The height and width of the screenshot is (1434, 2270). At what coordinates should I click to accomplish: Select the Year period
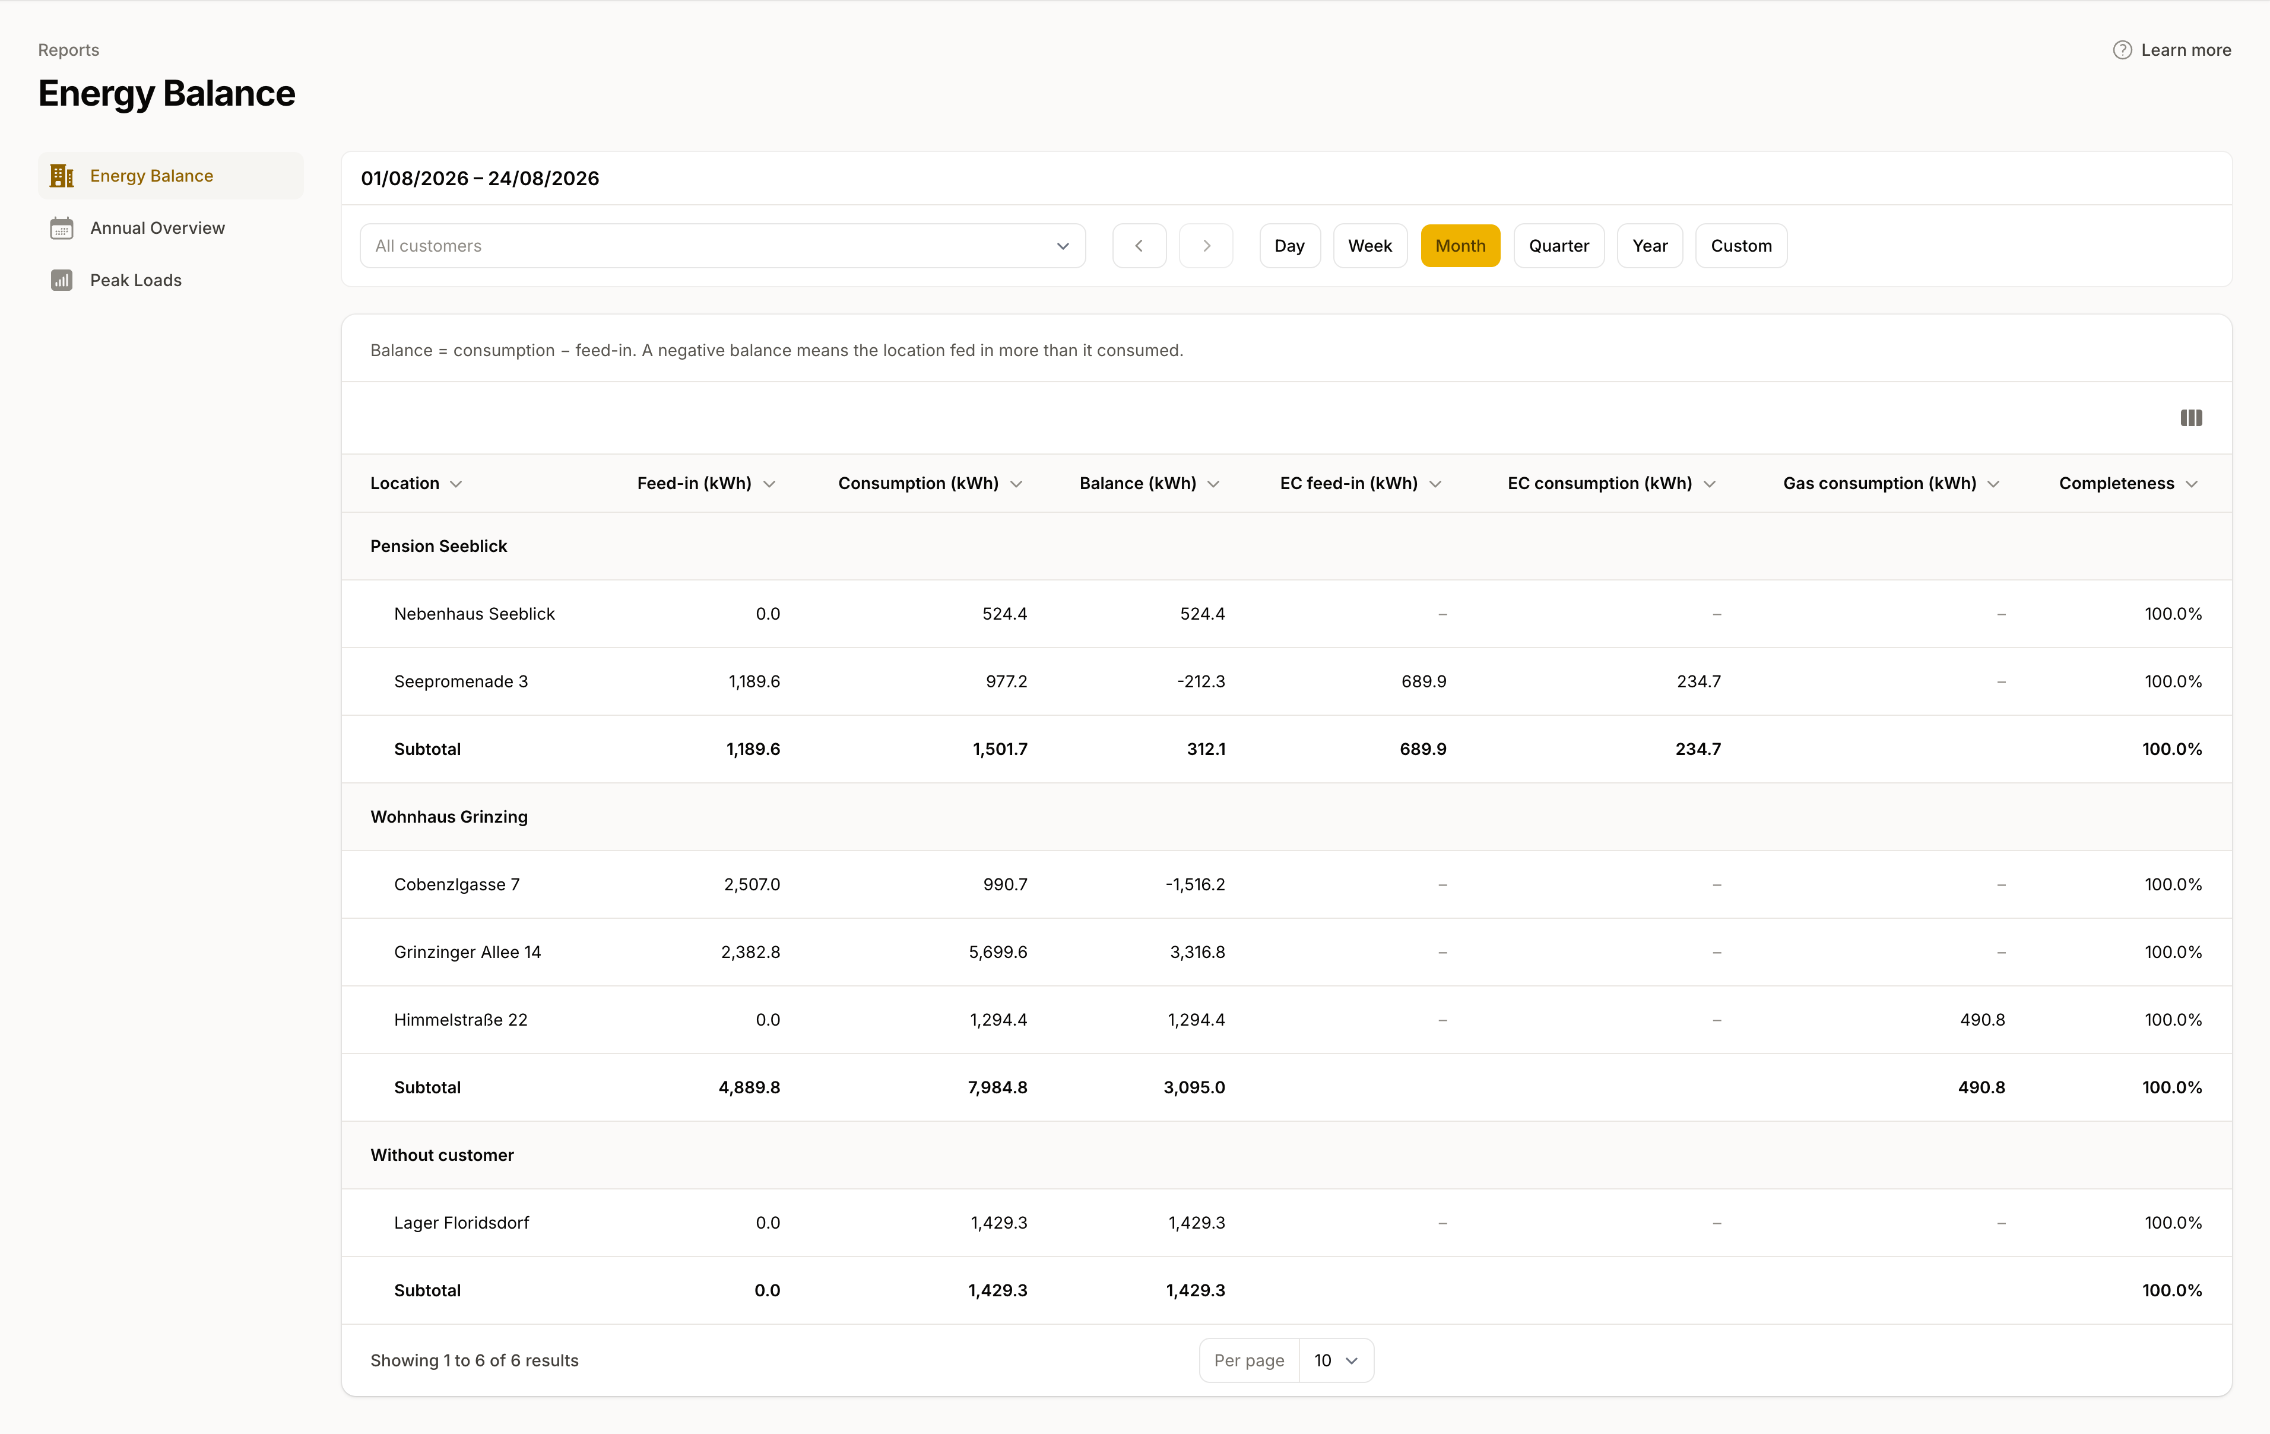pos(1650,246)
